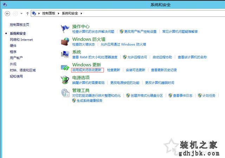The image size is (225, 158).
Task: Click 查看更新历史记录 link
Action: pyautogui.click(x=164, y=70)
